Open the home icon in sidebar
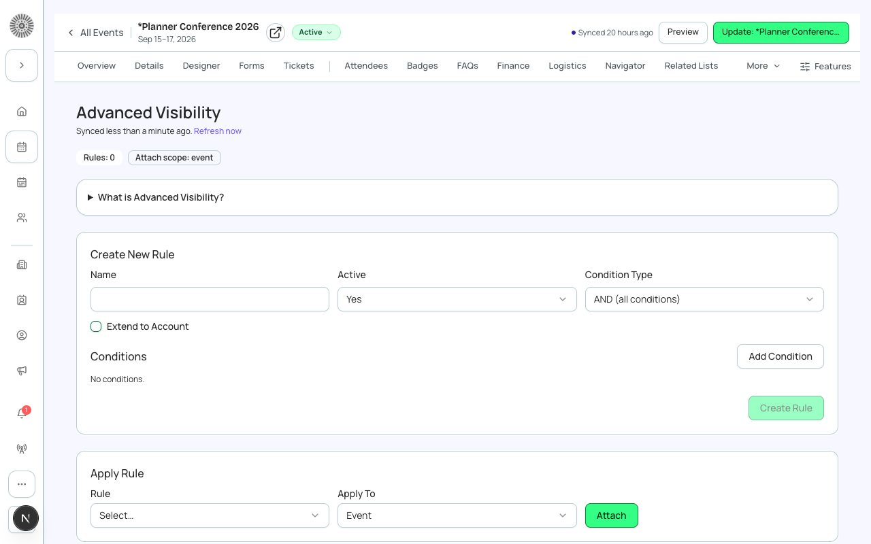 pos(22,112)
